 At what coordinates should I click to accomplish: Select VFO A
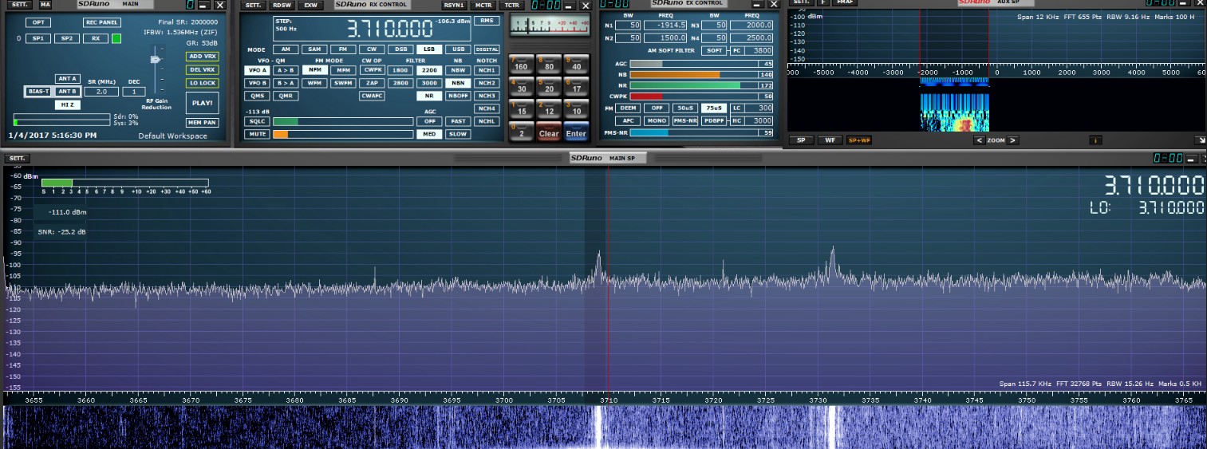point(256,70)
